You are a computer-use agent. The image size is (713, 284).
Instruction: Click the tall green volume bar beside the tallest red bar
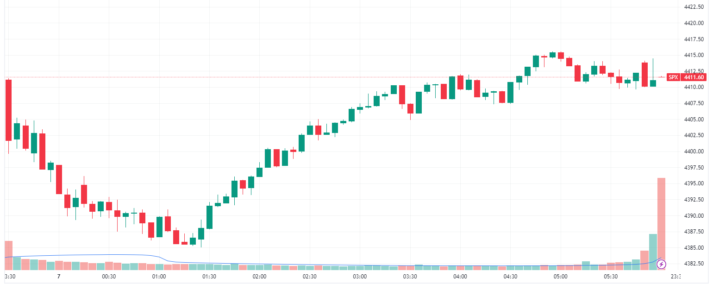click(x=653, y=251)
